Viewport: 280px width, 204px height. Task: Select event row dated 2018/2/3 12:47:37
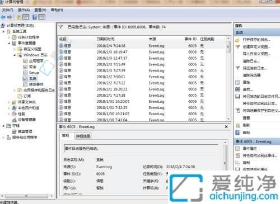coord(142,58)
